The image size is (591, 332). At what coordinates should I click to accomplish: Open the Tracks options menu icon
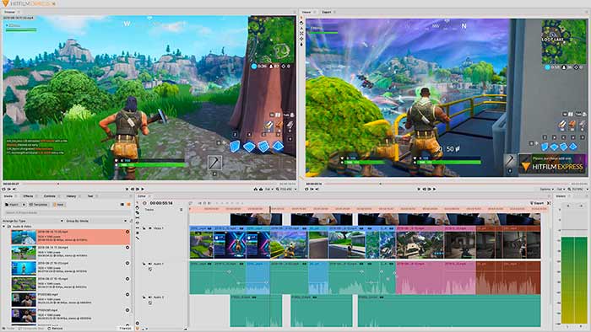click(182, 210)
